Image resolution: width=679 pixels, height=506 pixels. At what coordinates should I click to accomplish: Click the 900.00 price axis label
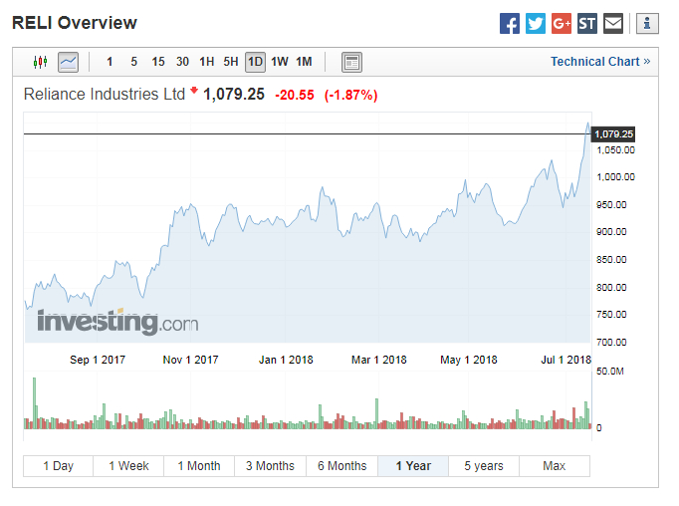(611, 232)
